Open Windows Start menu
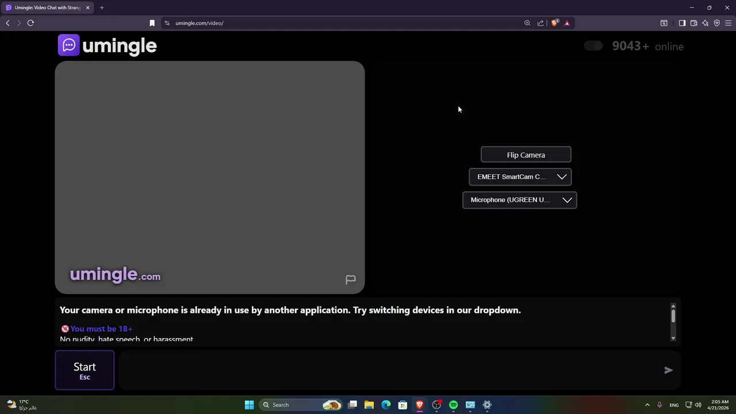This screenshot has width=736, height=414. pos(249,405)
